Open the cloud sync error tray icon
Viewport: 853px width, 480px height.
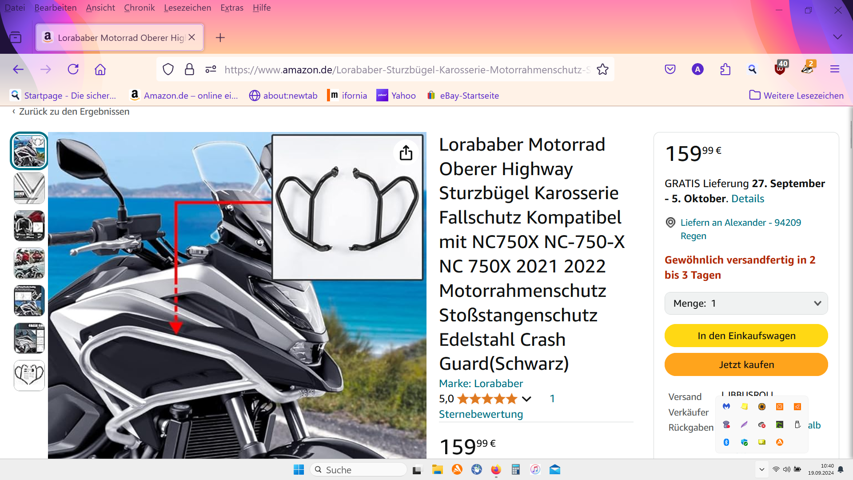(x=762, y=424)
